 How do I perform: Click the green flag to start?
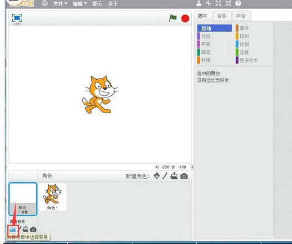coord(173,18)
